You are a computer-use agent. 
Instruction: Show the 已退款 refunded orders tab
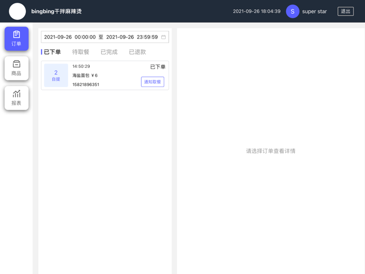(137, 52)
